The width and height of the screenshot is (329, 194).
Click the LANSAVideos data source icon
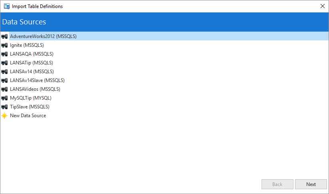[x=4, y=89]
